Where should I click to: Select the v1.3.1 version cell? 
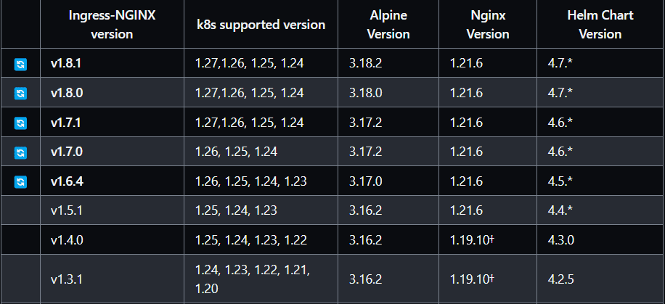click(x=65, y=279)
